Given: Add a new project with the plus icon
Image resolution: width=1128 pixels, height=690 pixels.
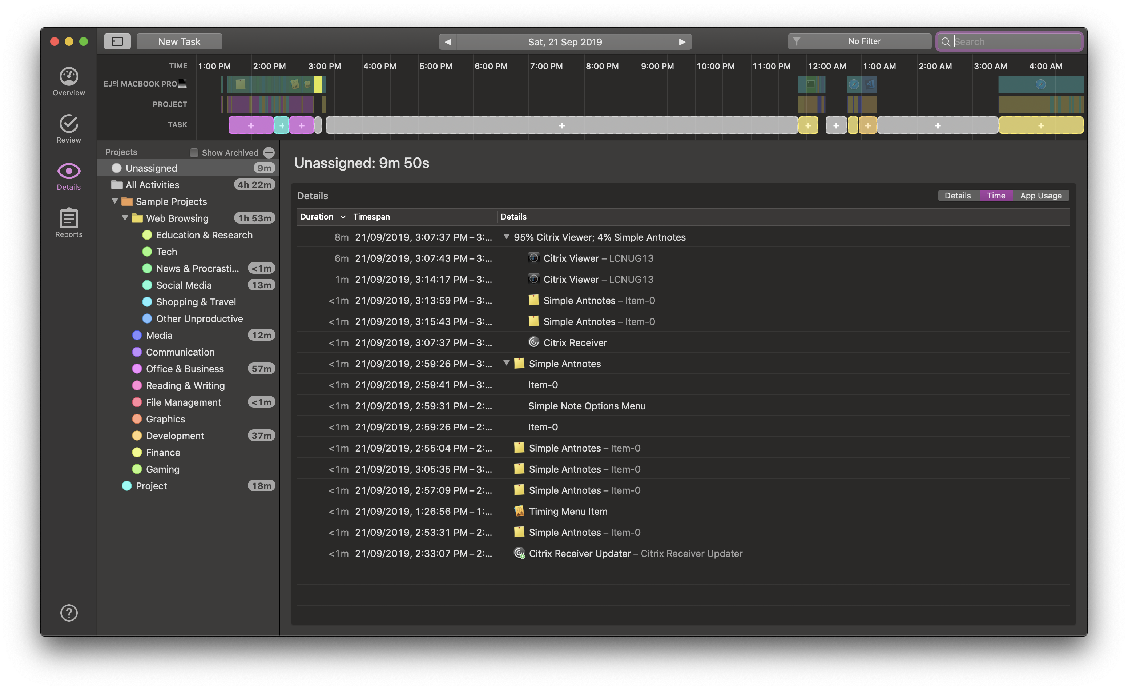Looking at the screenshot, I should (269, 152).
